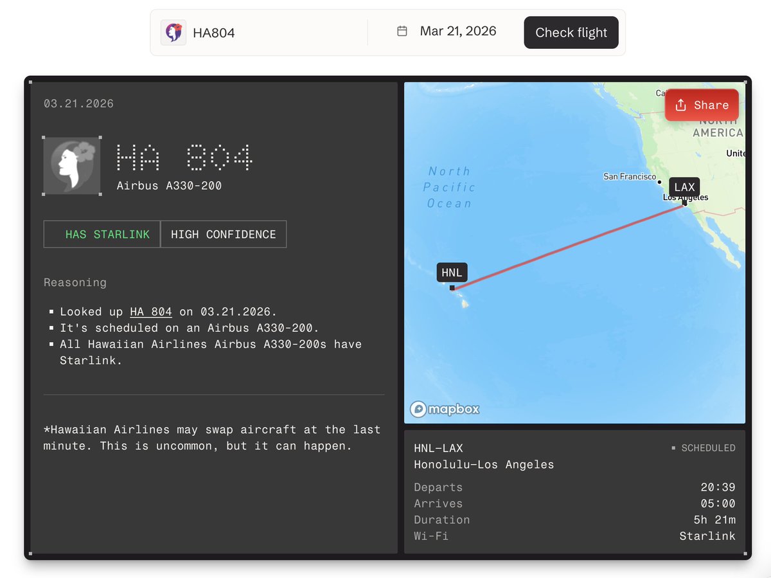Click the dot-matrix HA 804 heading

pos(184,158)
